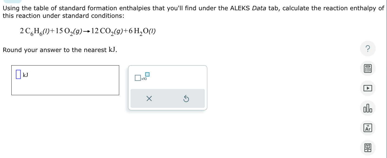The image size is (387, 158).
Task: Click the undo arrow in the answer palette
Action: [186, 98]
